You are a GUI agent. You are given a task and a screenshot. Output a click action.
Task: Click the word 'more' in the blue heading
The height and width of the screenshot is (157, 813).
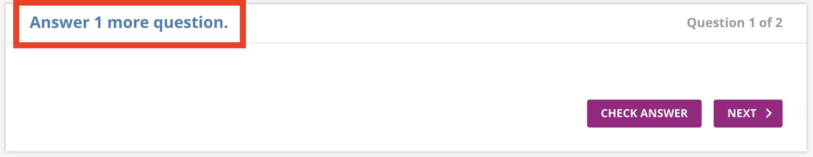point(128,23)
